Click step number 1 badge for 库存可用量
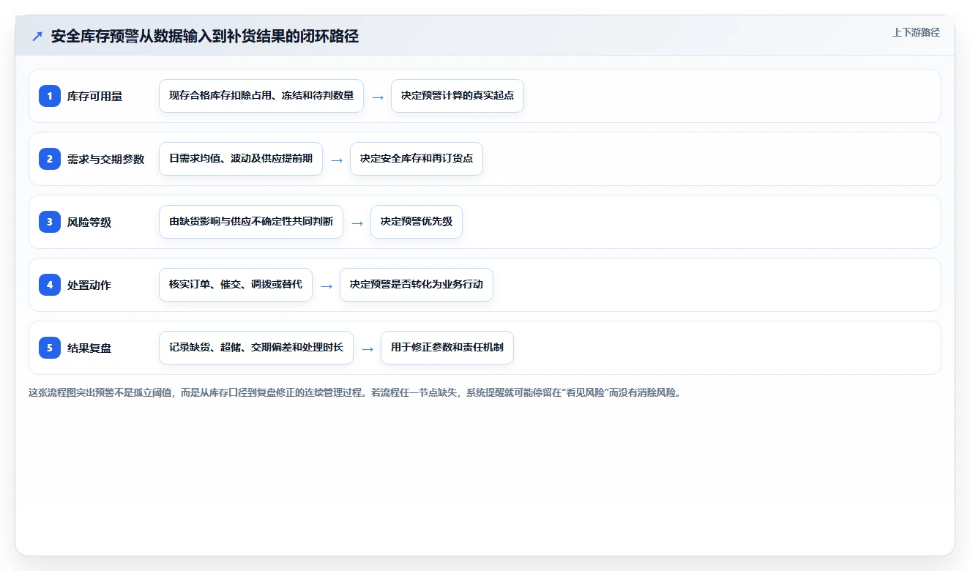The image size is (970, 571). point(50,96)
